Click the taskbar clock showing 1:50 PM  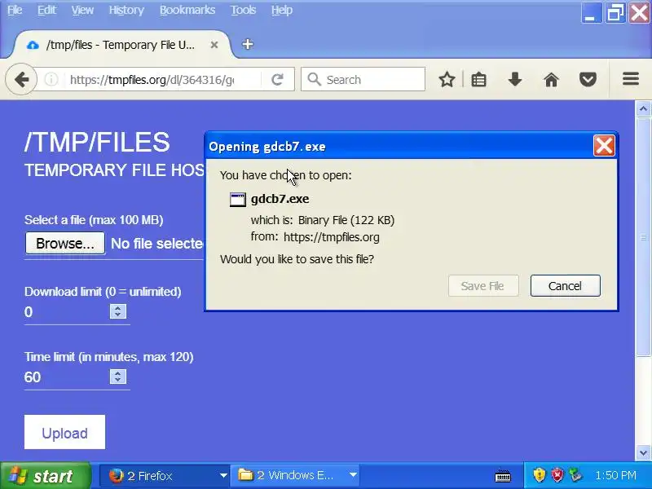click(615, 475)
